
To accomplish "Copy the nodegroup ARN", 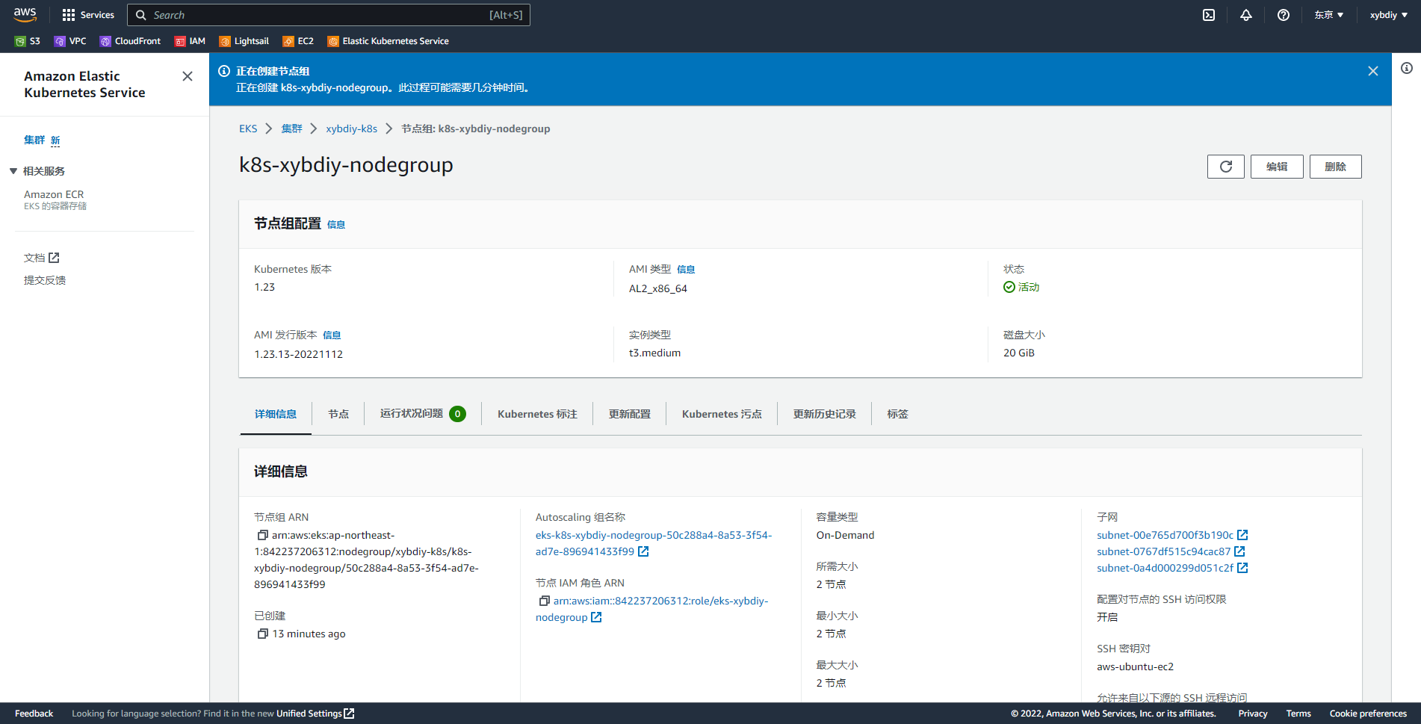I will [262, 535].
